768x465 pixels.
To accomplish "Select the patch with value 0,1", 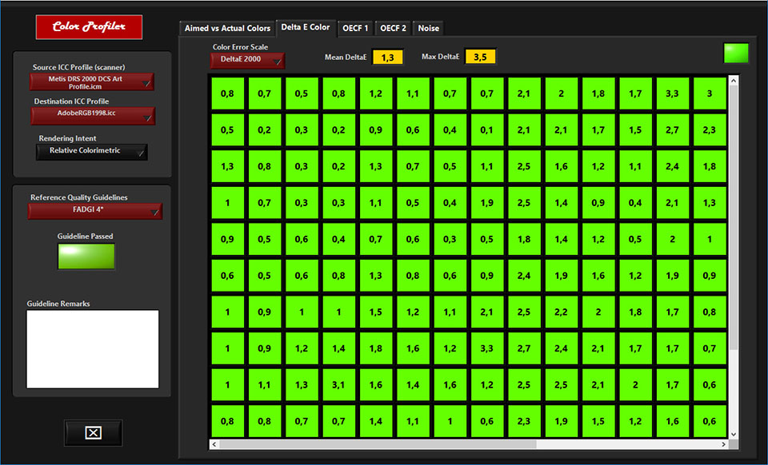I will point(487,130).
